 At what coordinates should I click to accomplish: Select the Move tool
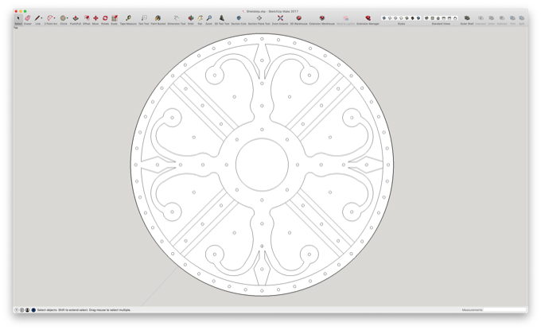(x=95, y=18)
